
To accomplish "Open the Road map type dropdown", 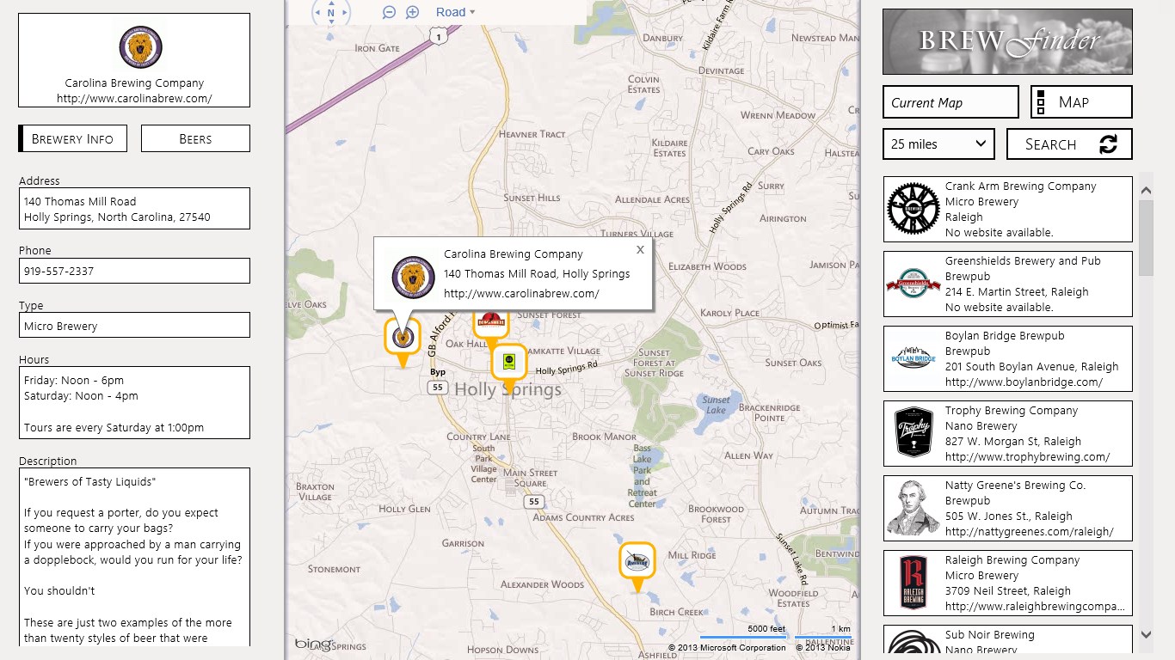I will coord(455,12).
